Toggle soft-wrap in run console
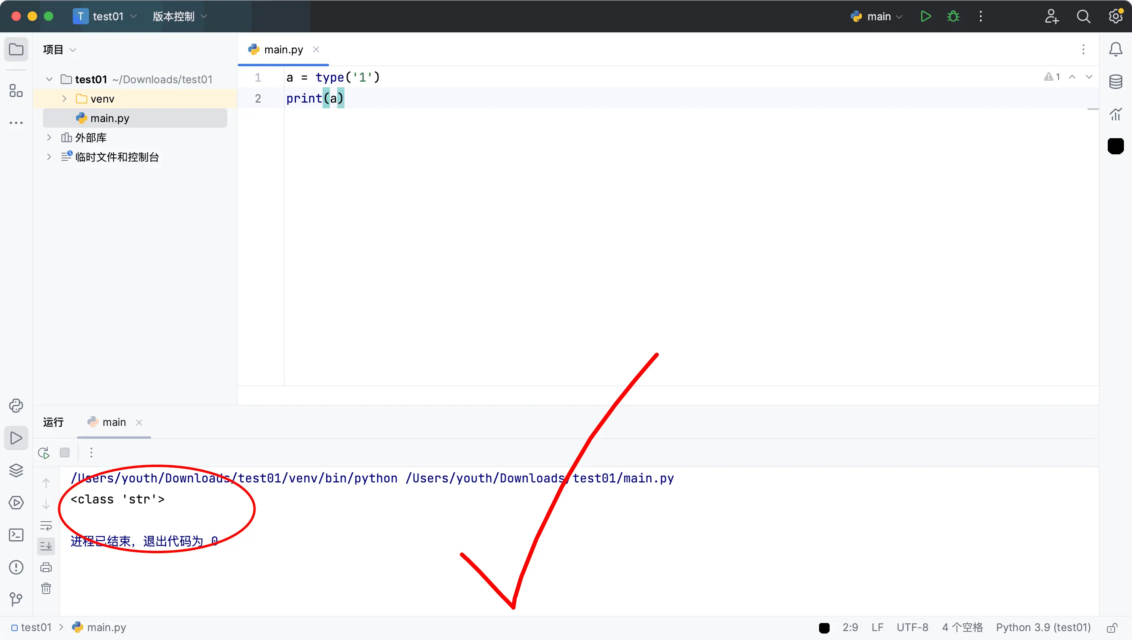The width and height of the screenshot is (1132, 640). (46, 525)
